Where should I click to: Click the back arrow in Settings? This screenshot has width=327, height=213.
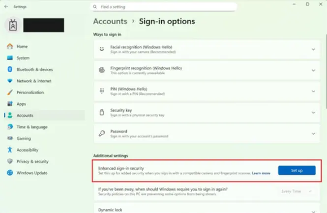pos(5,7)
